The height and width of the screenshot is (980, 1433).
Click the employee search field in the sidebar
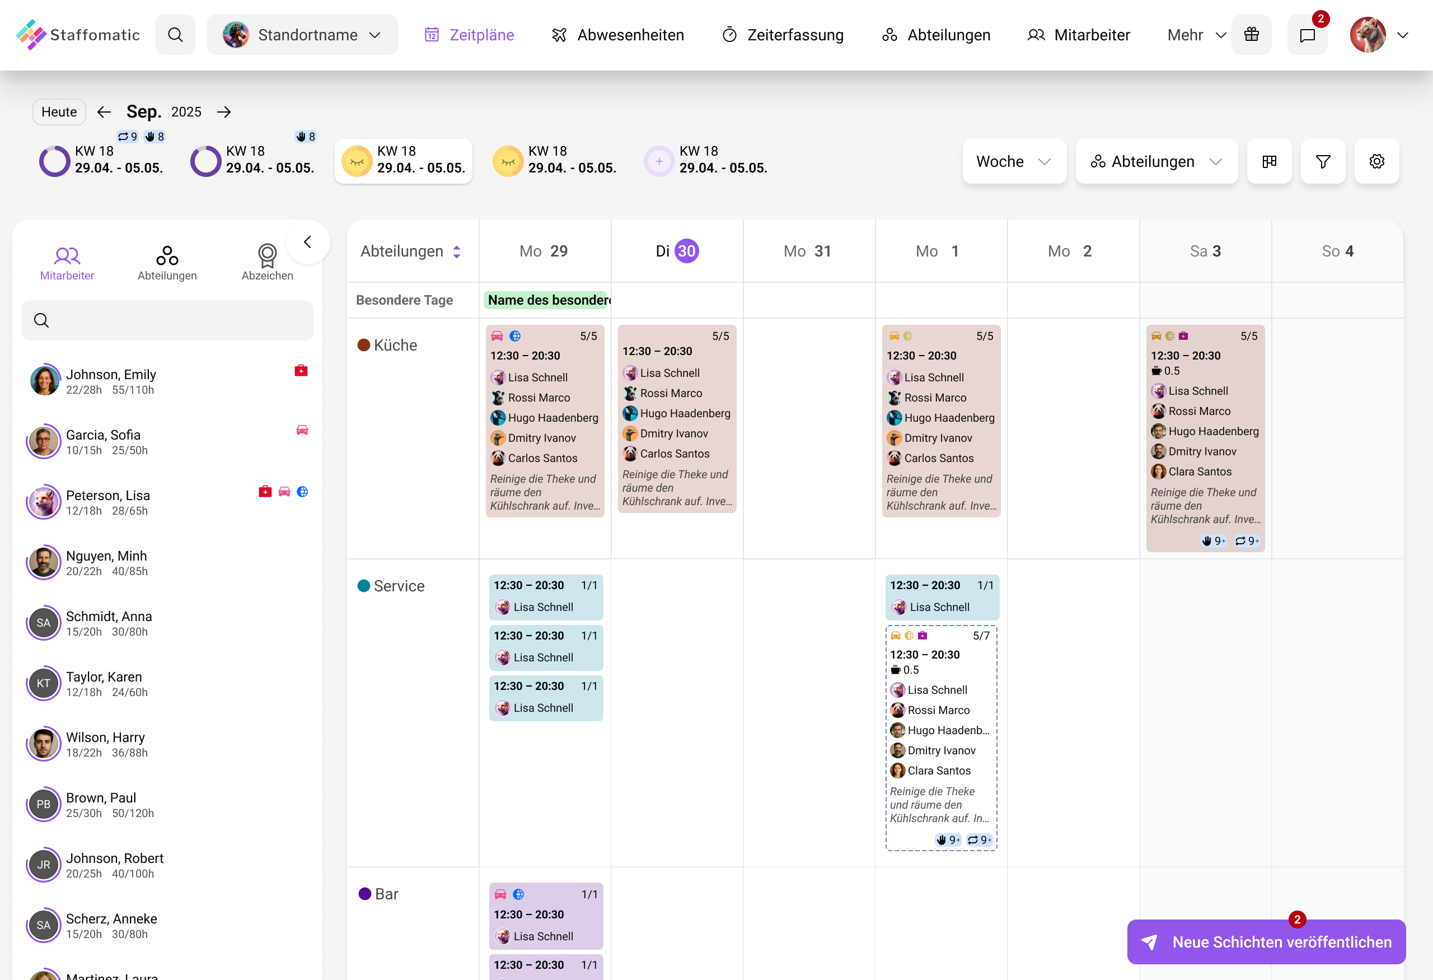[166, 320]
